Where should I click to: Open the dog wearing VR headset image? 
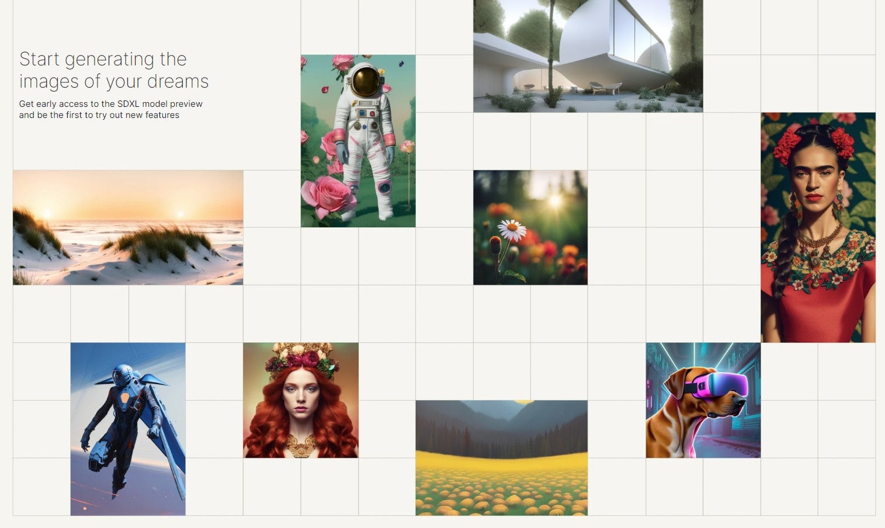coord(703,400)
